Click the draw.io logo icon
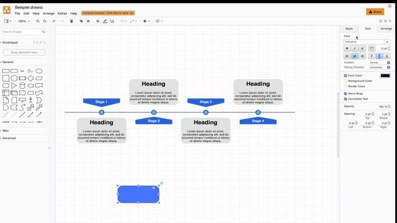 click(x=7, y=10)
